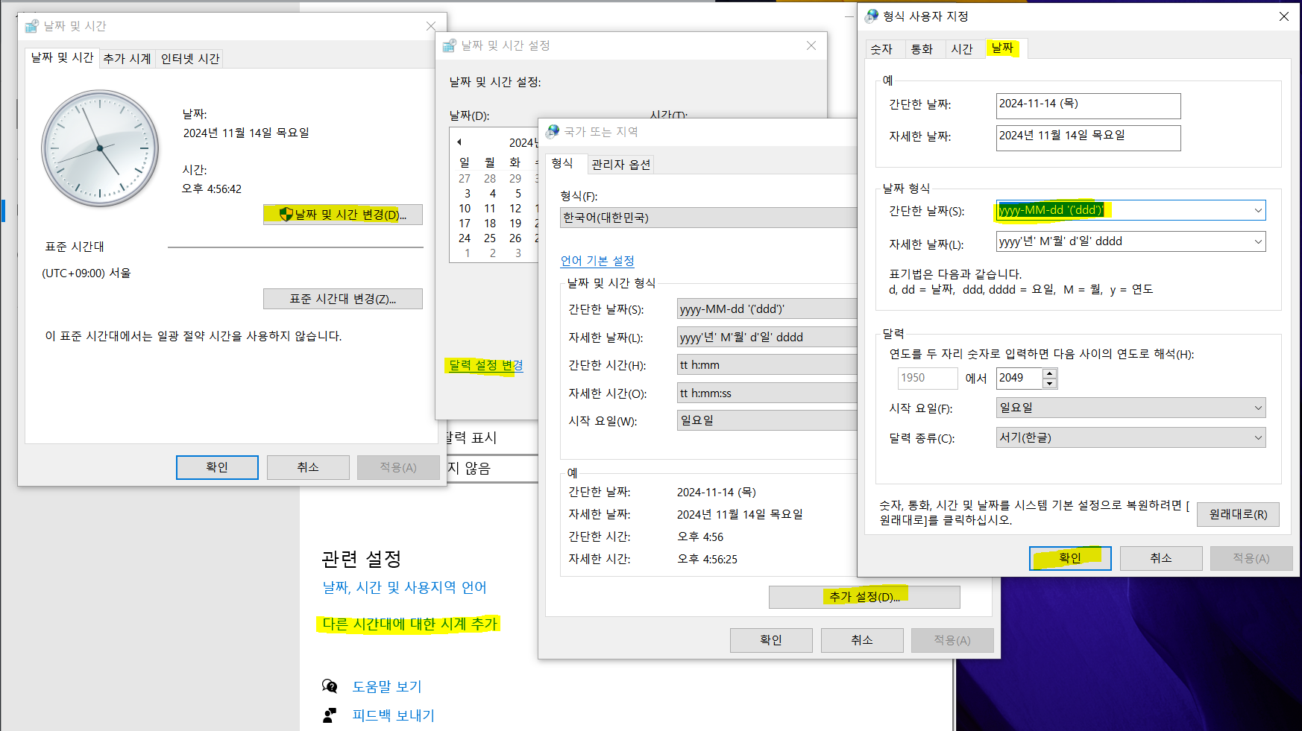Click 자세한 날짜 example field

coord(1088,138)
